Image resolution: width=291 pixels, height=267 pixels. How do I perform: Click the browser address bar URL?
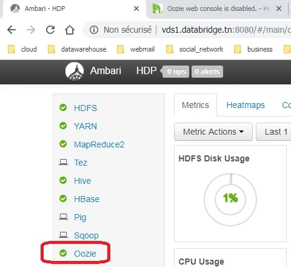pyautogui.click(x=226, y=30)
